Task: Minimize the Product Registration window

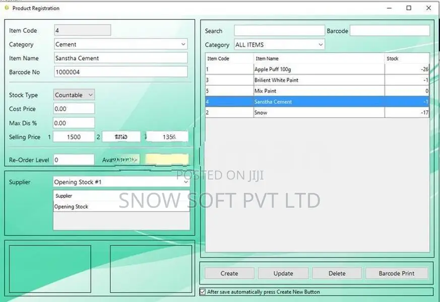Action: pos(389,8)
